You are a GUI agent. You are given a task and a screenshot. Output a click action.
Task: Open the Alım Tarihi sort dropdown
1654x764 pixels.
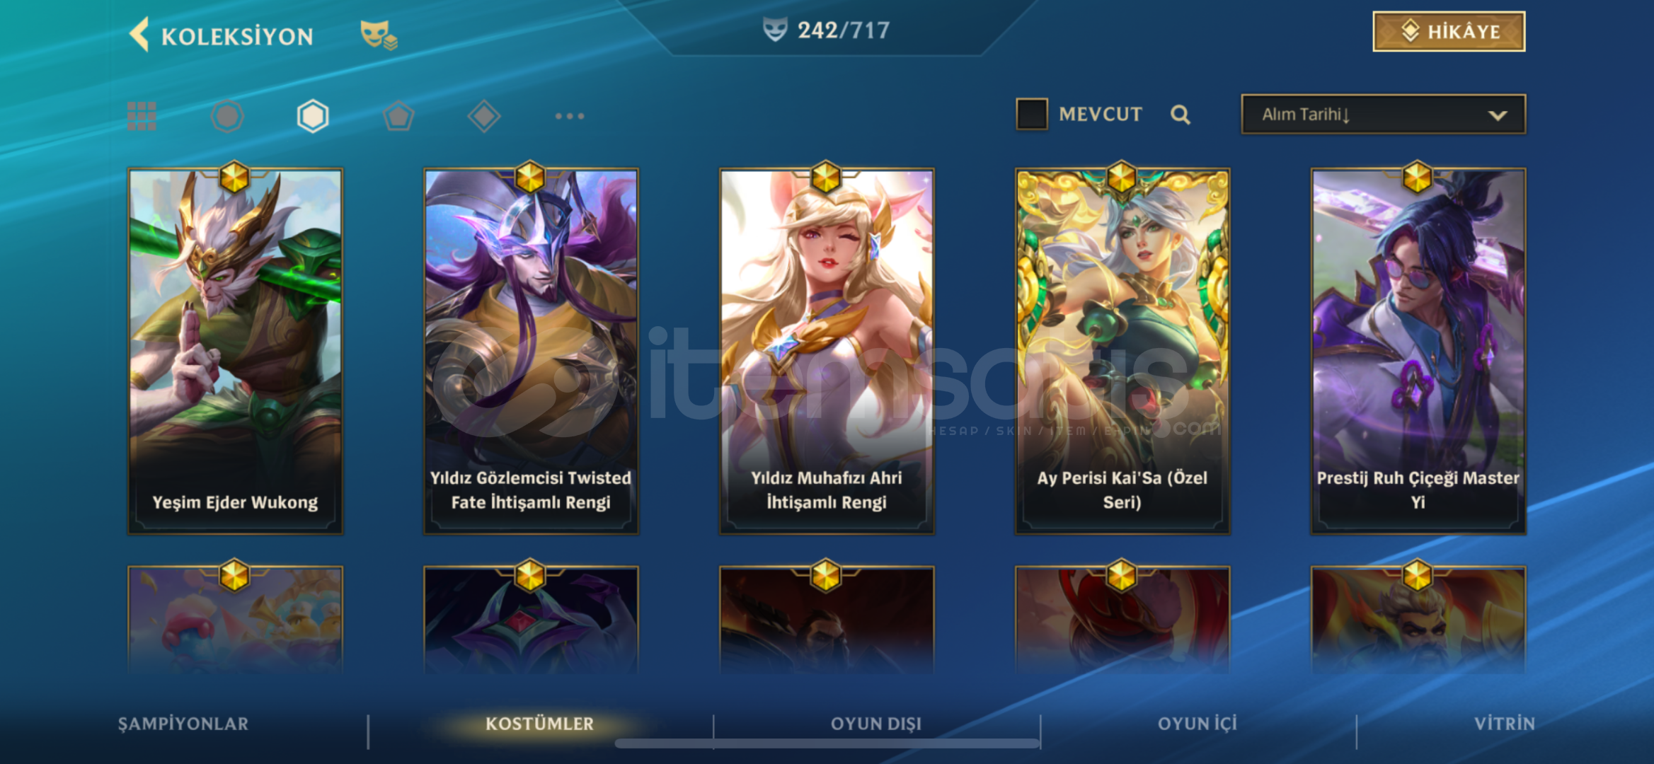pyautogui.click(x=1383, y=115)
